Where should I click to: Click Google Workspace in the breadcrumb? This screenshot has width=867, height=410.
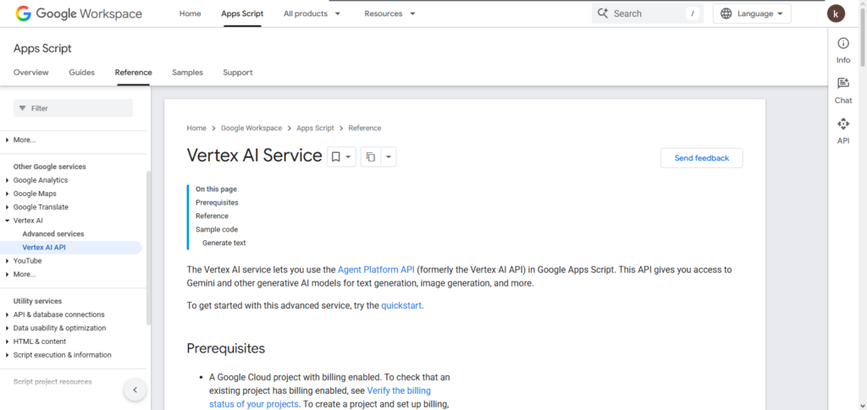251,128
